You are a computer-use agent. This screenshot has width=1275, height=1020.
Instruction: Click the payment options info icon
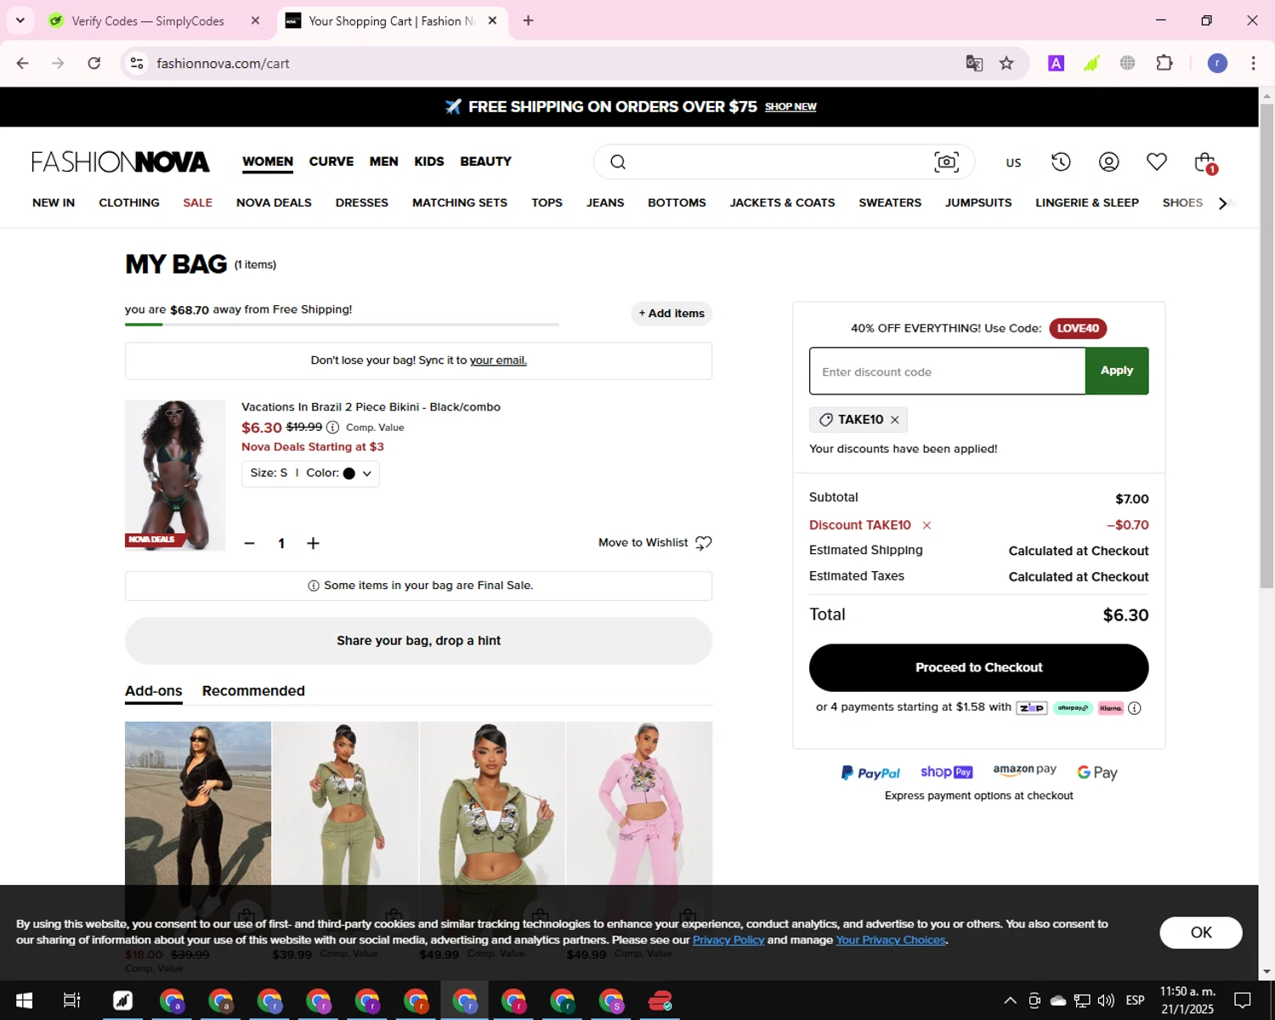click(1134, 708)
